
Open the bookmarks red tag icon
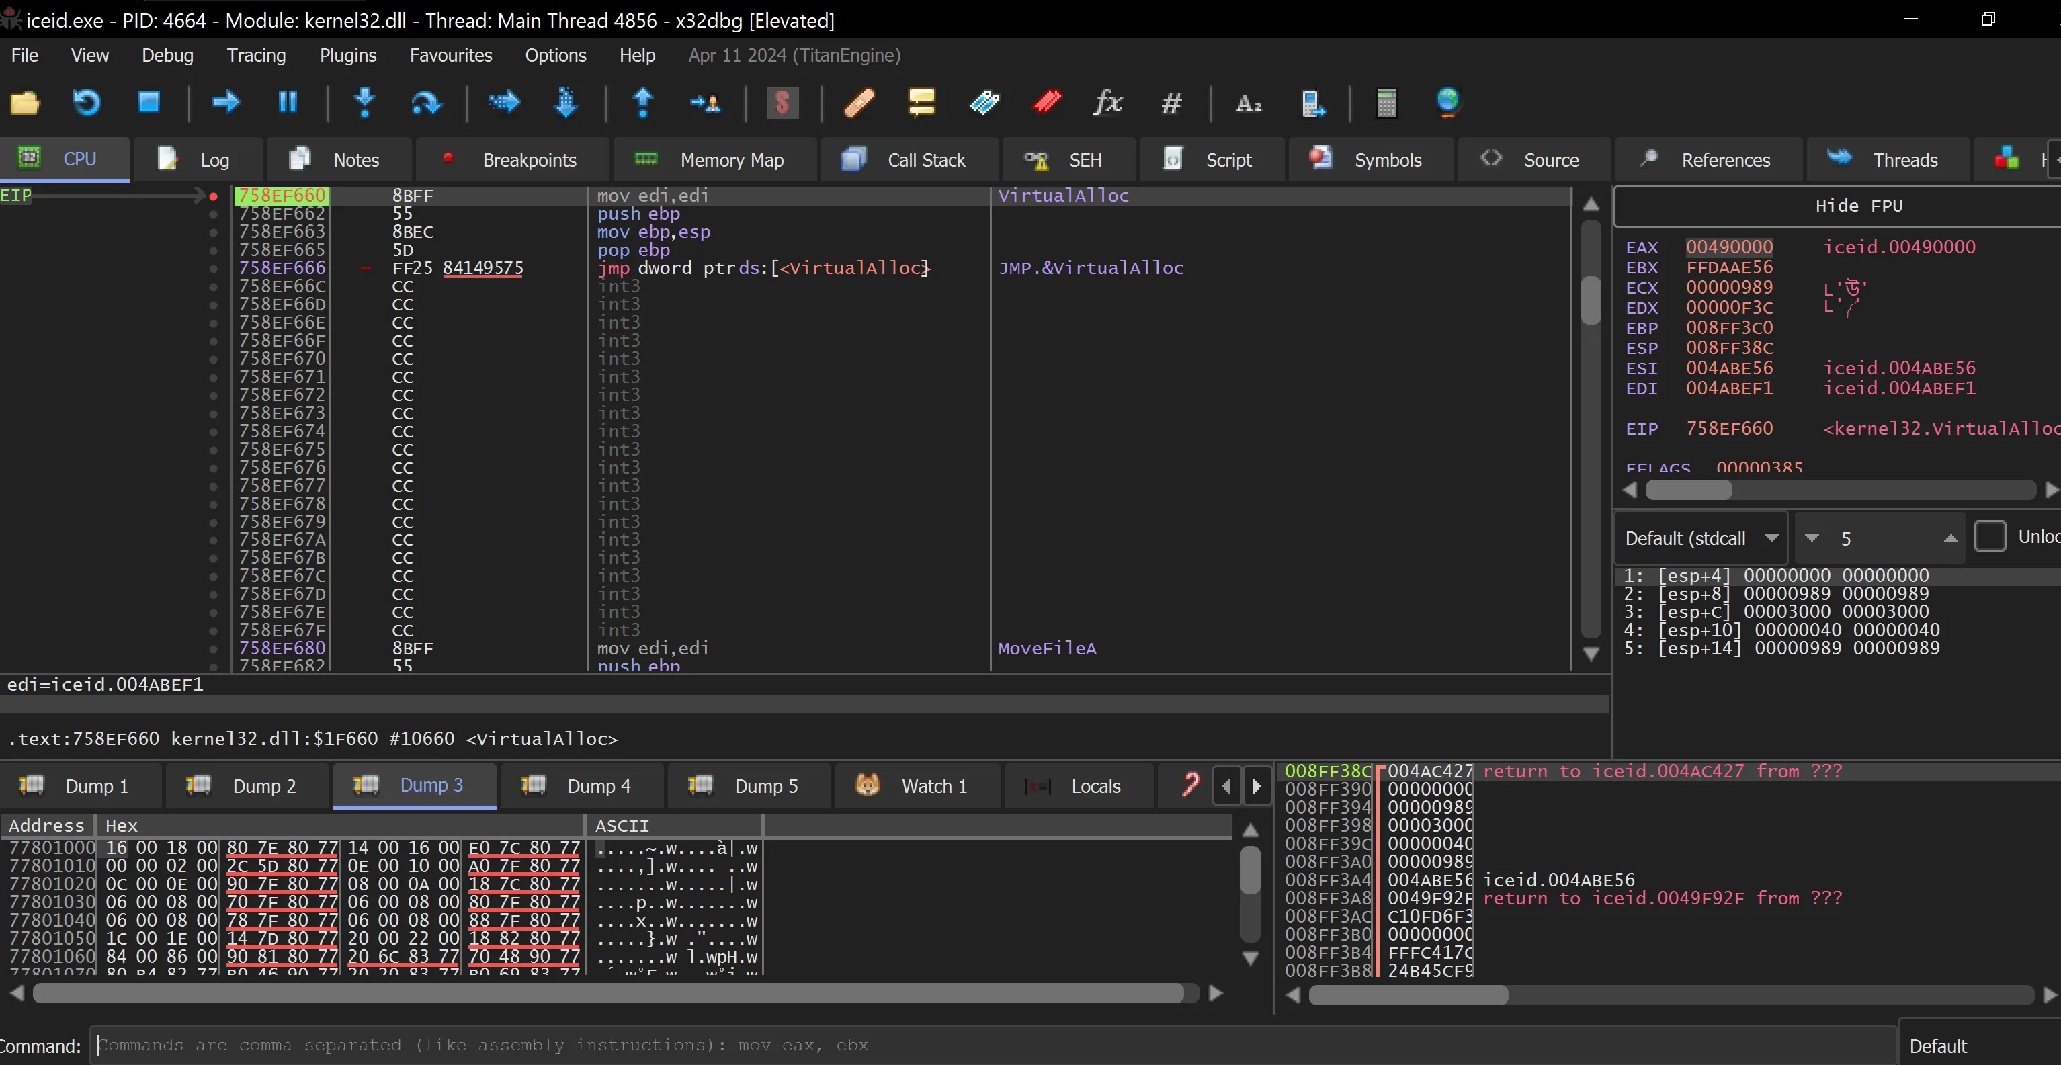[x=1046, y=102]
